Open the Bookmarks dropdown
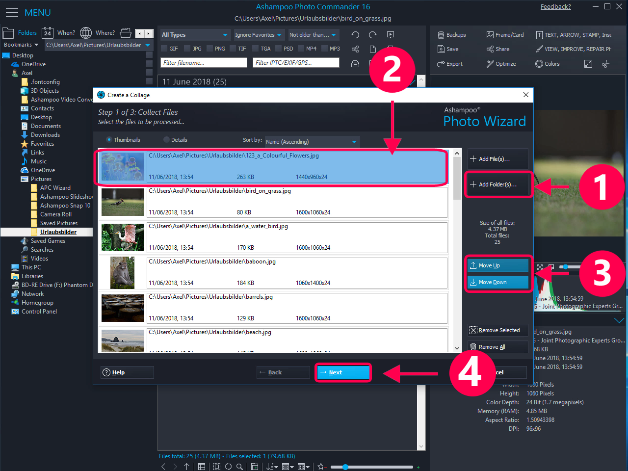The image size is (628, 471). [21, 45]
